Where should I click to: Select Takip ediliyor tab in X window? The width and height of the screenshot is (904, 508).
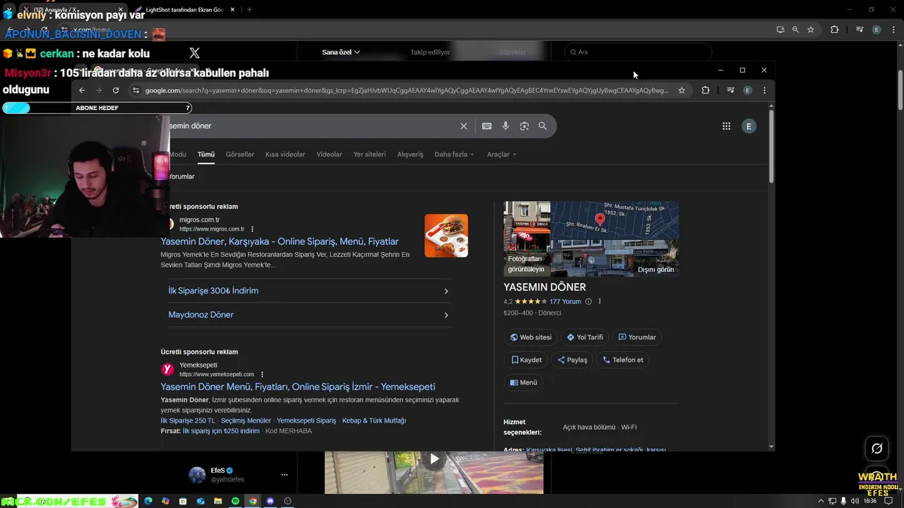tap(430, 52)
